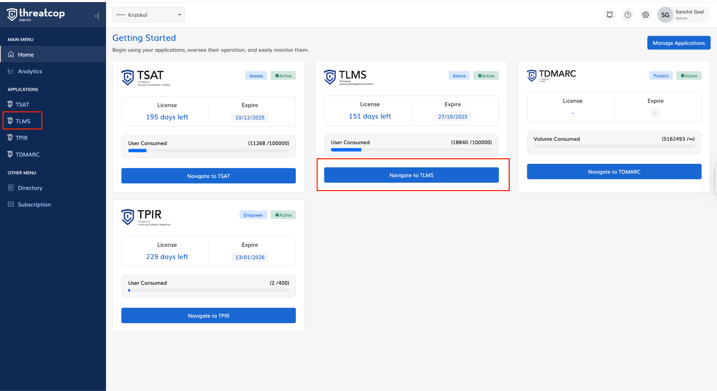Click the TDMARC card logo
717x391 pixels.
tap(551, 75)
